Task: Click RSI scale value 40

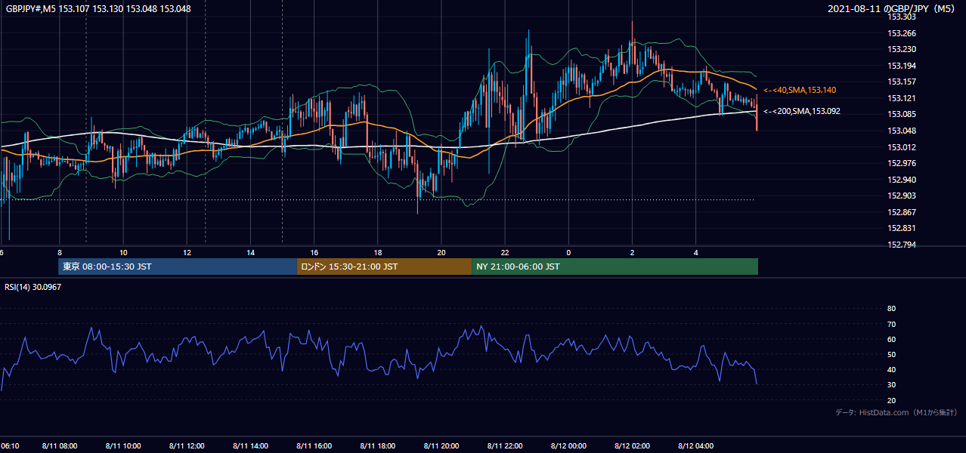Action: point(891,369)
